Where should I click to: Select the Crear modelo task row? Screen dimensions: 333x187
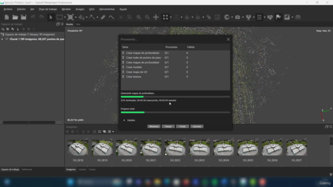(x=175, y=67)
